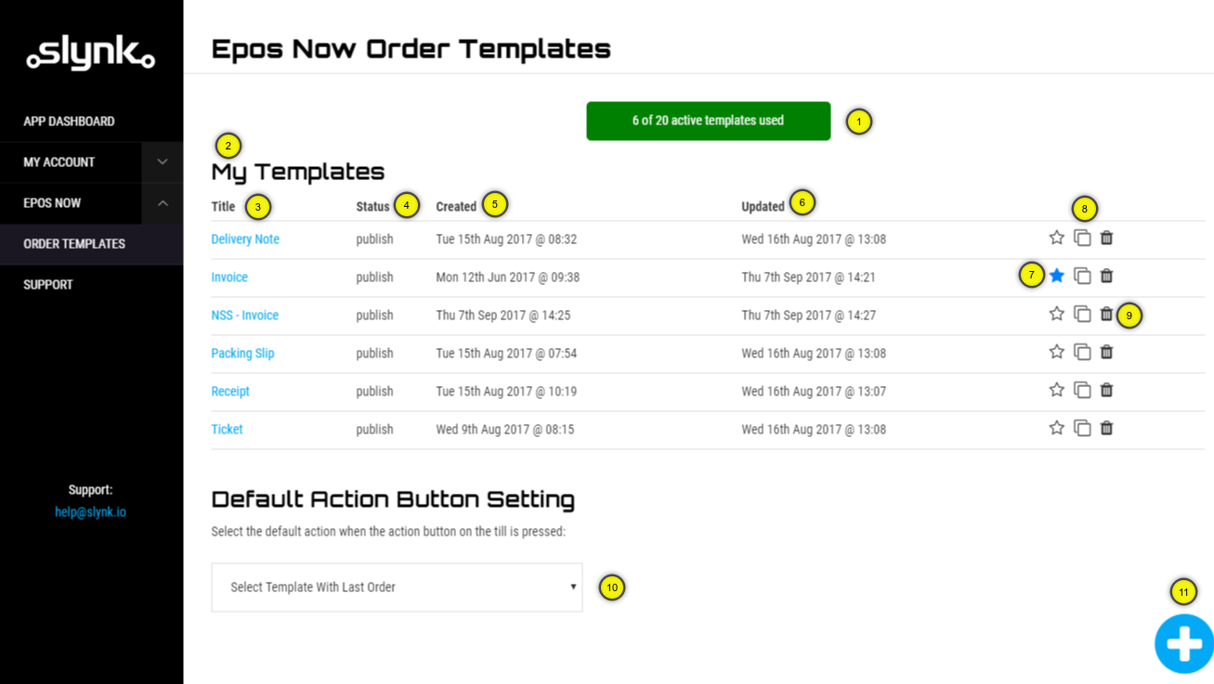Delete the Packing Slip template
This screenshot has width=1214, height=684.
tap(1106, 353)
